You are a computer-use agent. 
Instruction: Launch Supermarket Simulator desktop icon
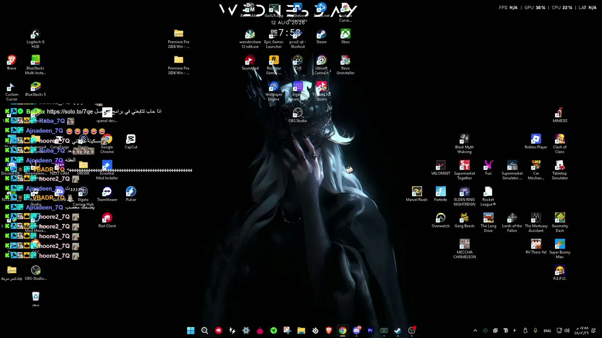pyautogui.click(x=512, y=170)
